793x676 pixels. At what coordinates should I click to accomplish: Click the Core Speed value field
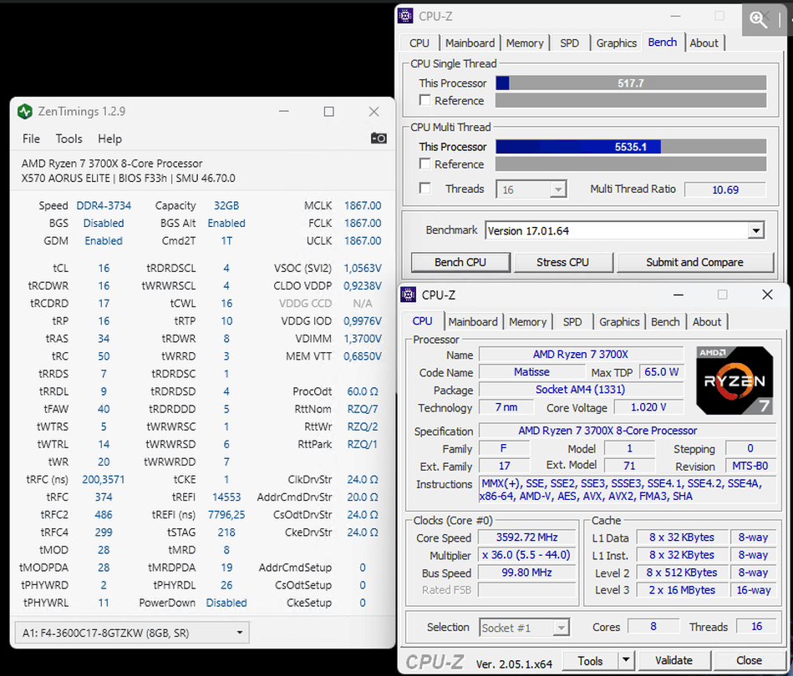pos(526,537)
